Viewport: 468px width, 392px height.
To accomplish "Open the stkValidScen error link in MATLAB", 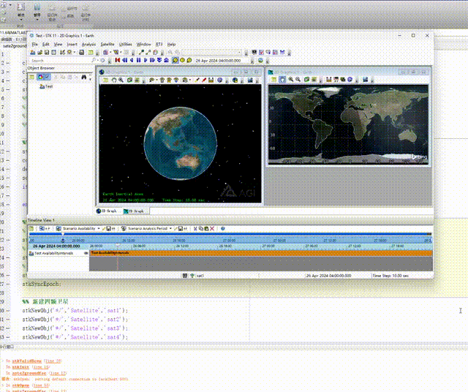I will coord(27,361).
